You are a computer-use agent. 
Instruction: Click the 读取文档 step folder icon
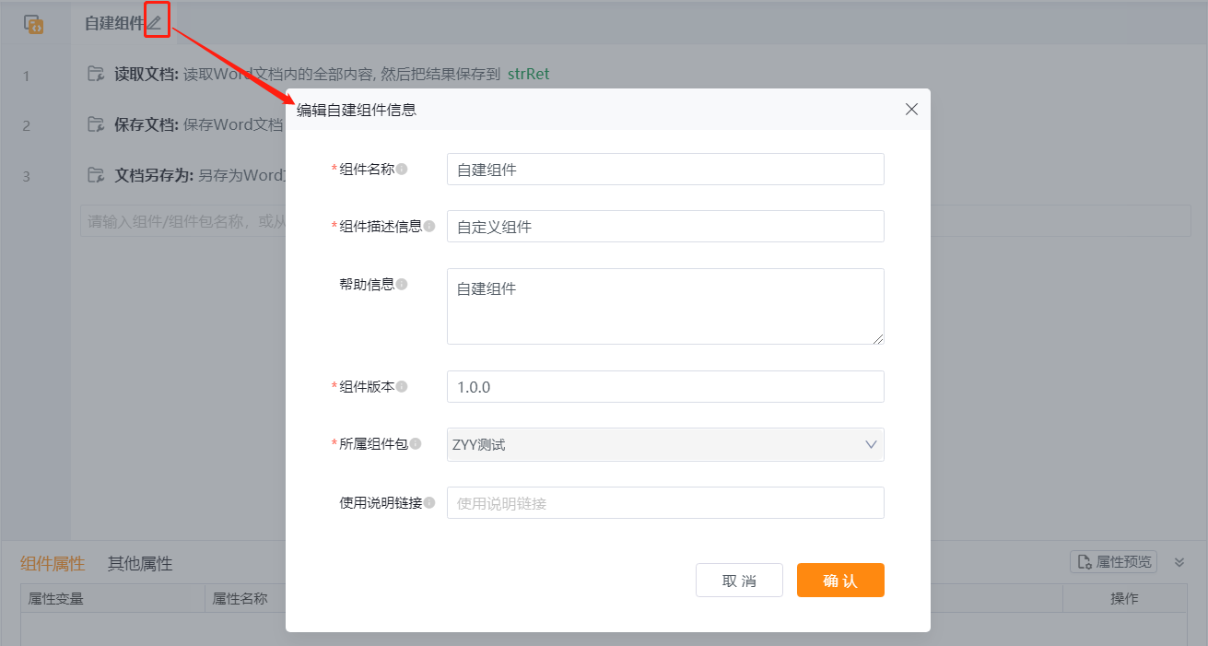click(96, 75)
